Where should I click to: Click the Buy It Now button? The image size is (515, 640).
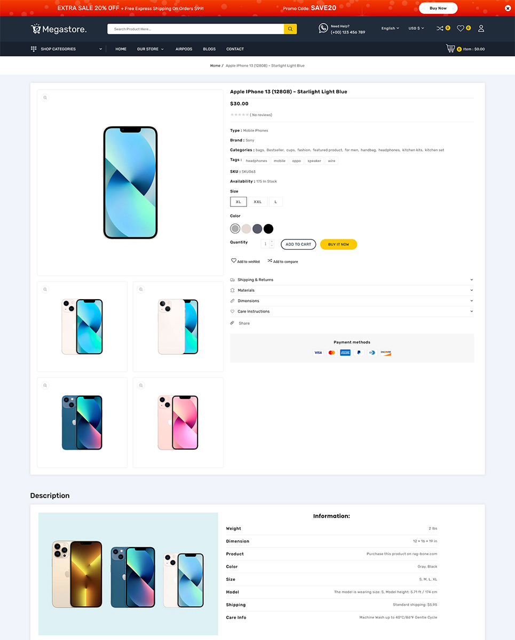coord(338,244)
